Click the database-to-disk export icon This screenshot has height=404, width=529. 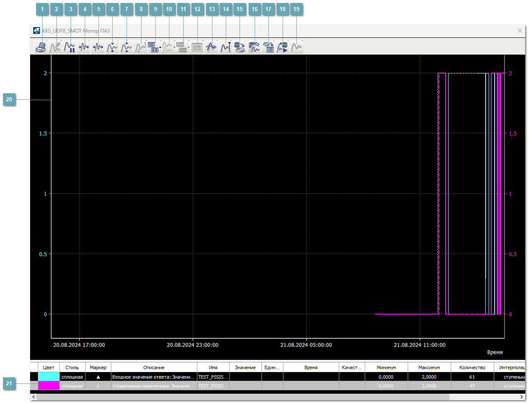(240, 47)
